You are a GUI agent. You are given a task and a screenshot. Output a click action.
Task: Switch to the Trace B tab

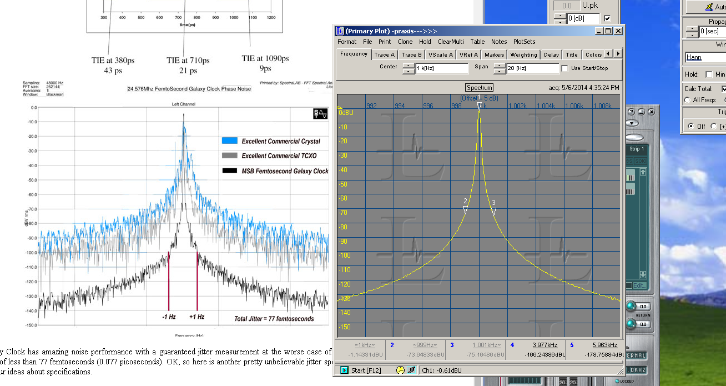click(412, 54)
